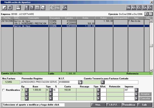The height and width of the screenshot is (108, 154).
Task: Switch currency to pesetas with Pta icon
Action: pos(57,8)
